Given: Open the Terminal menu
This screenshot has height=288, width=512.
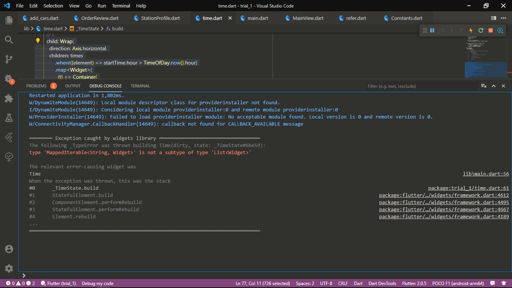Looking at the screenshot, I should click(x=121, y=6).
